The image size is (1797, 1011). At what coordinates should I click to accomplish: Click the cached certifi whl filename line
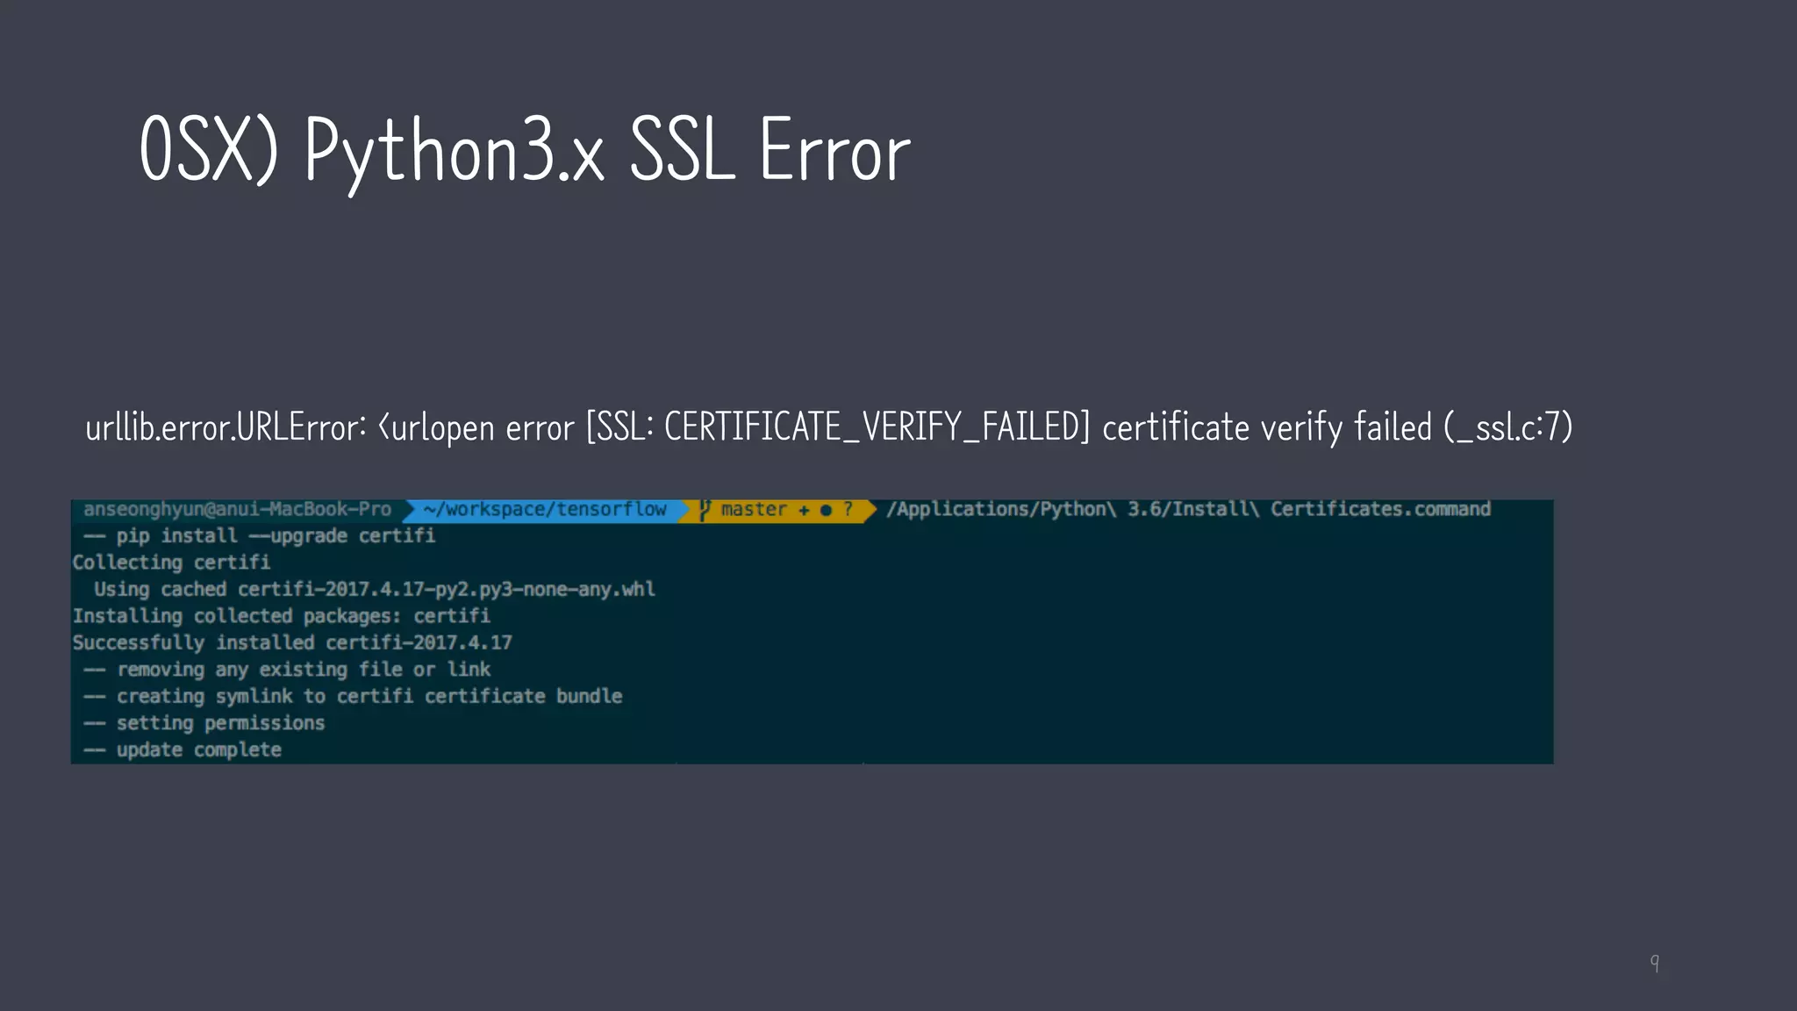[375, 590]
